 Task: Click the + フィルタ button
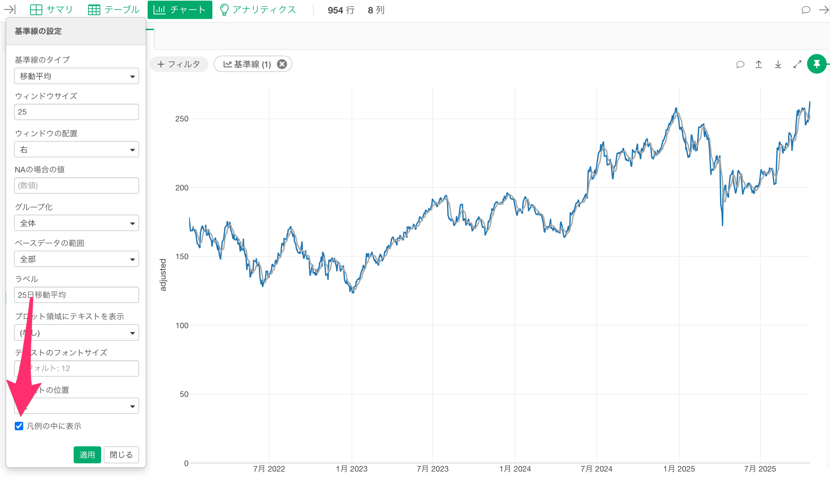click(x=179, y=64)
